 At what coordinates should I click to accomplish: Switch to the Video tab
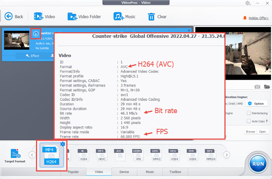coord(99,172)
